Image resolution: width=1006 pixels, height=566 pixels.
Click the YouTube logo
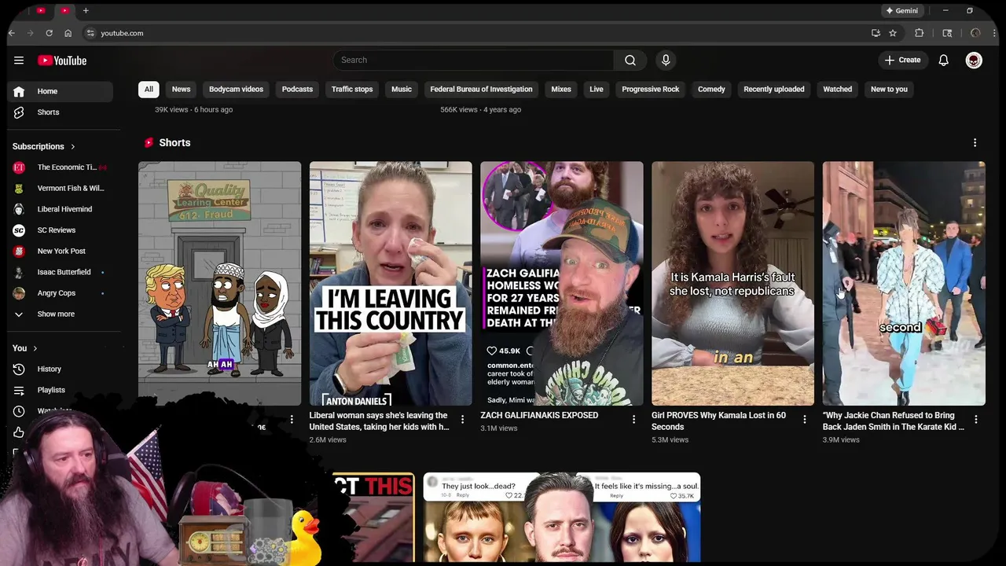[x=62, y=61]
